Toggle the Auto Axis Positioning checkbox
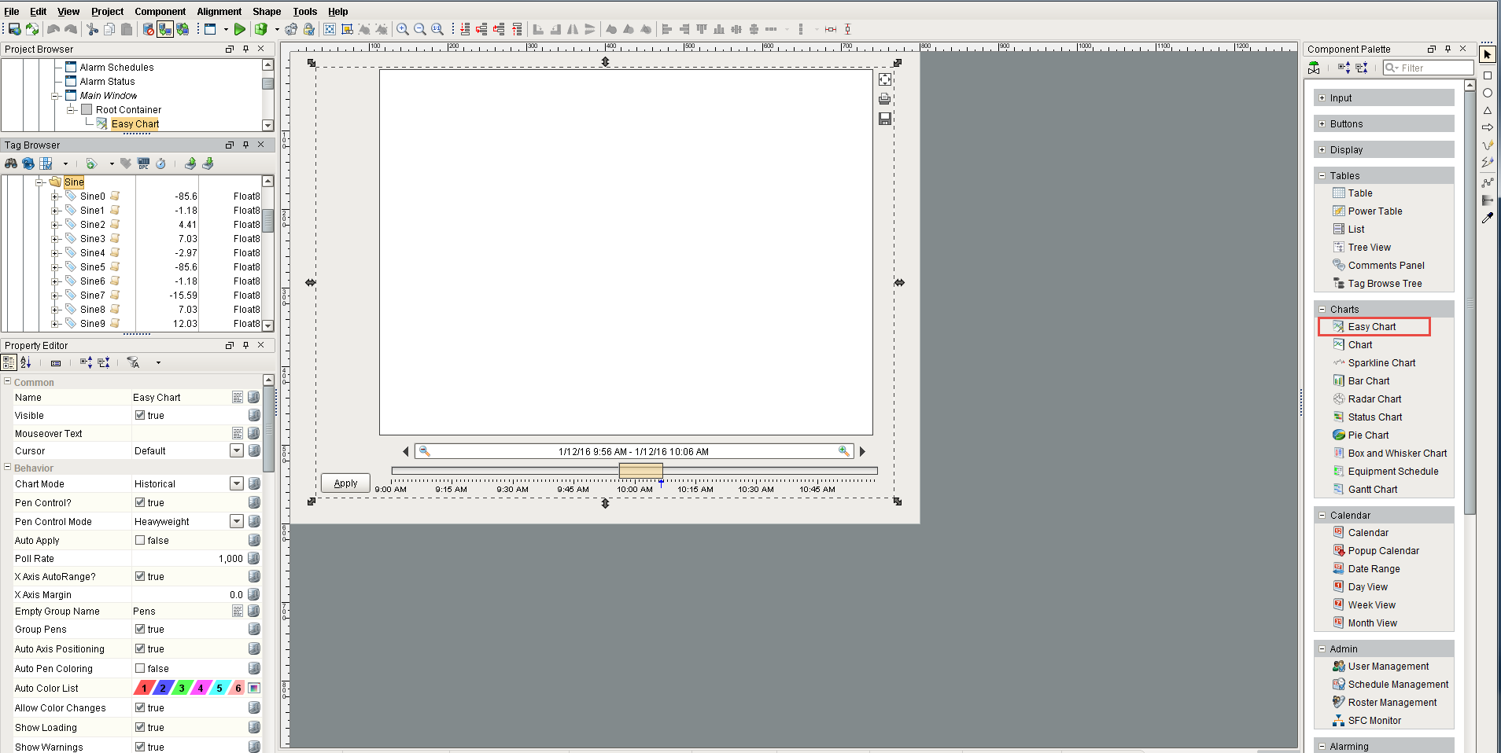 pyautogui.click(x=140, y=648)
